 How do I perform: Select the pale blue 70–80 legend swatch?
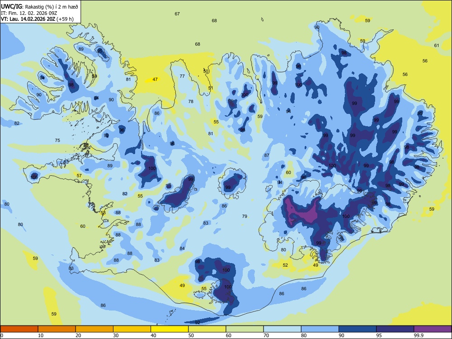point(282,329)
